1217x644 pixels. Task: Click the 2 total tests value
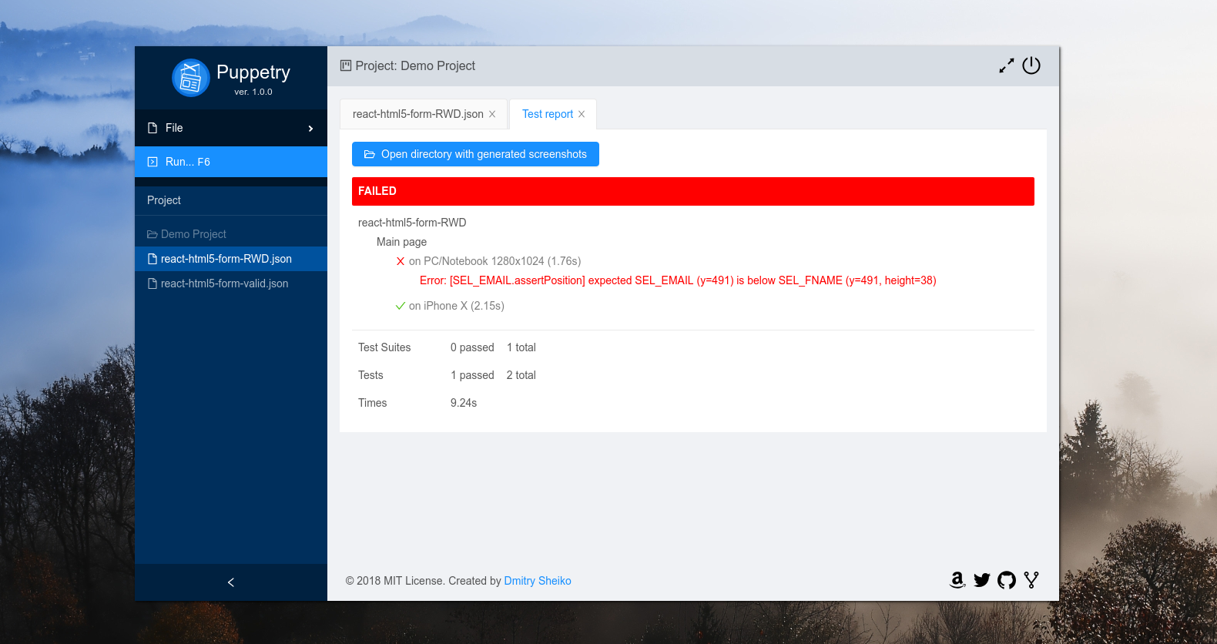click(x=521, y=375)
